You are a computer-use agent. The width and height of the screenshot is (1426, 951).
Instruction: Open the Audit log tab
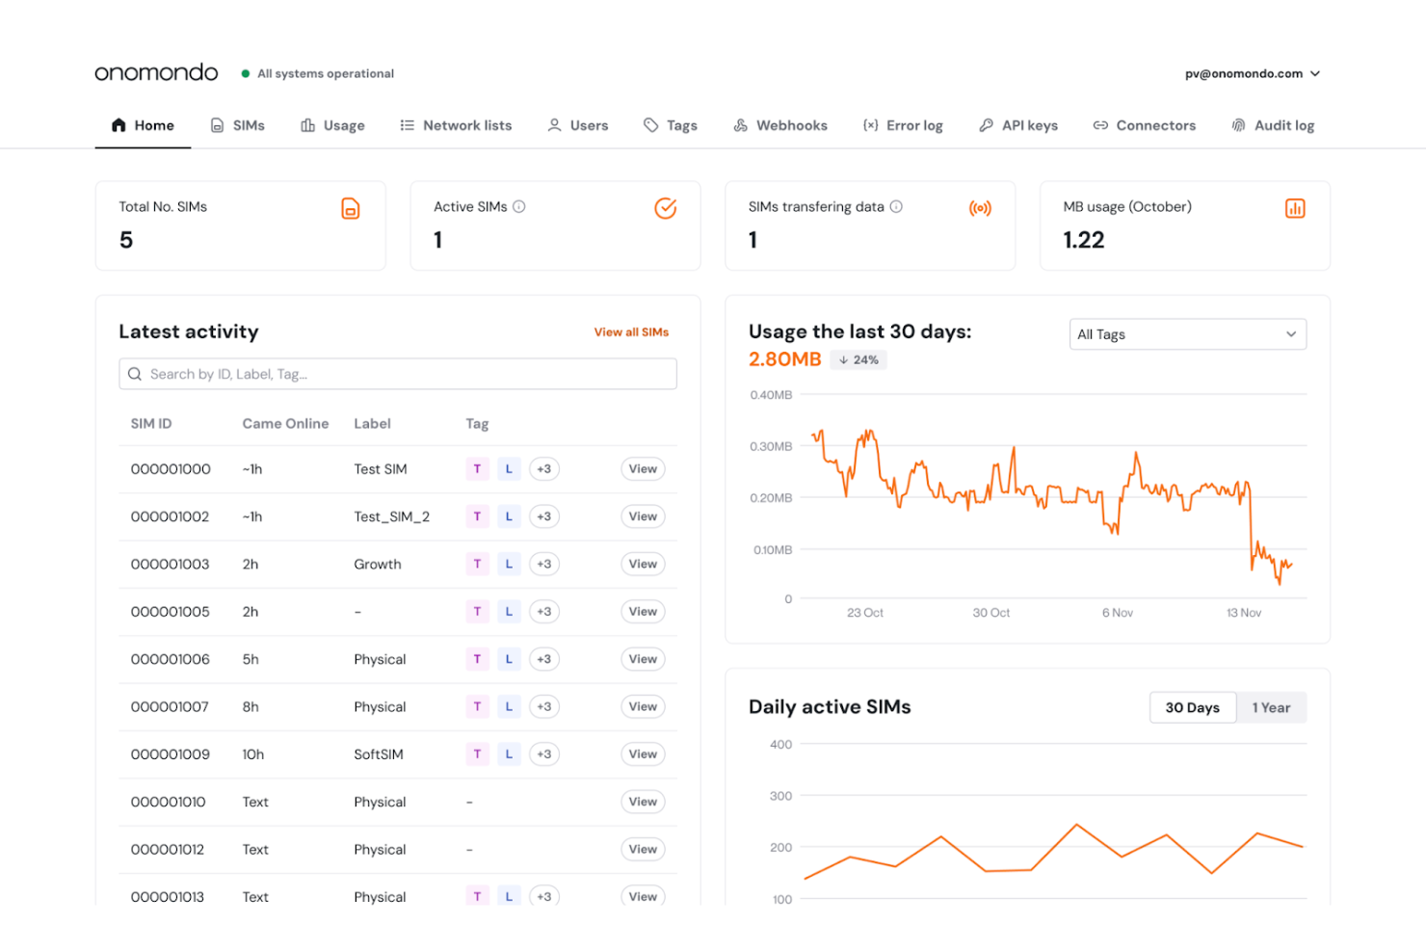point(1273,124)
